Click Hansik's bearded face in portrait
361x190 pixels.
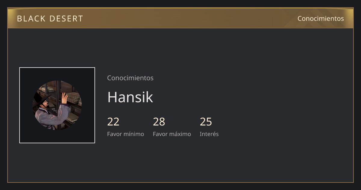(x=45, y=104)
